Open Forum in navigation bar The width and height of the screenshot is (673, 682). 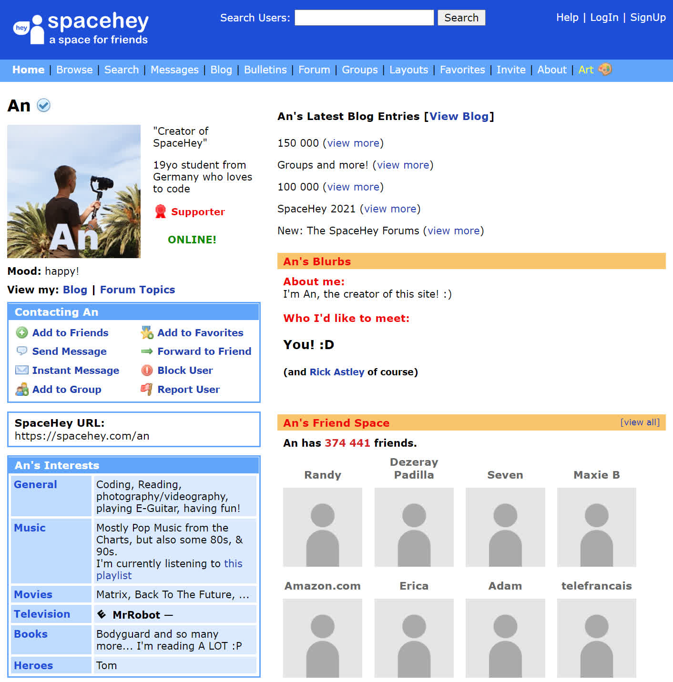pyautogui.click(x=314, y=70)
